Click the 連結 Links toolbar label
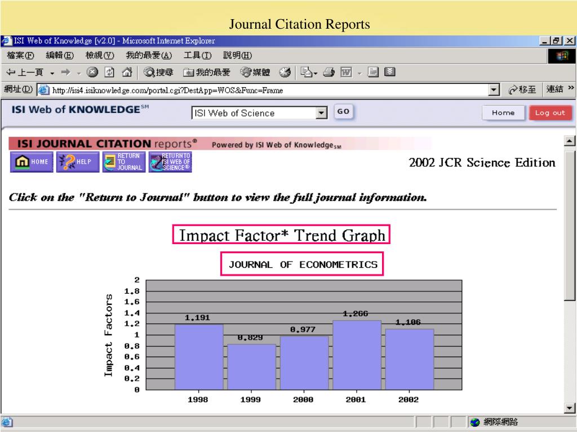 coord(554,89)
